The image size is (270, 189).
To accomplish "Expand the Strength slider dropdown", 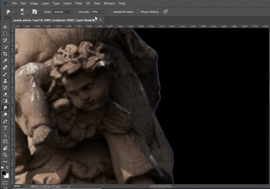I will click(103, 12).
